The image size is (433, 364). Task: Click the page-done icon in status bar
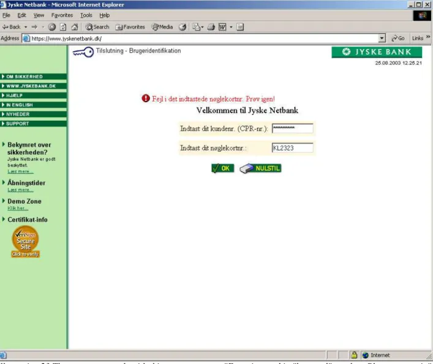(3, 355)
